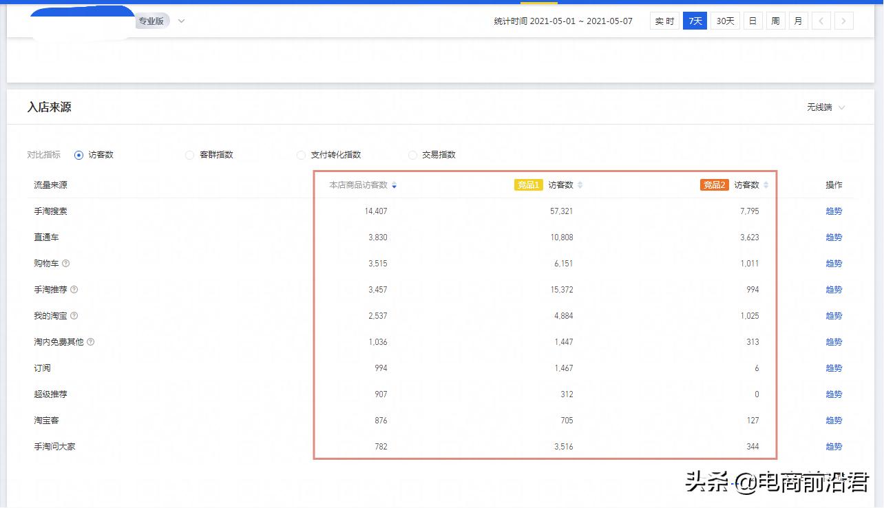Click the help icon beside 手淘推荐
Image resolution: width=884 pixels, height=508 pixels.
tap(74, 289)
